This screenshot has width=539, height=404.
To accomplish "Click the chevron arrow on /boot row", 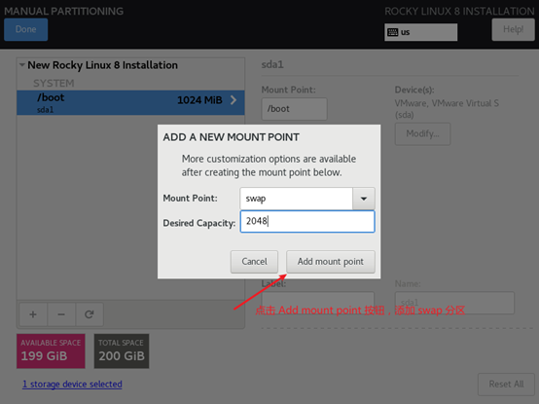I will point(234,100).
